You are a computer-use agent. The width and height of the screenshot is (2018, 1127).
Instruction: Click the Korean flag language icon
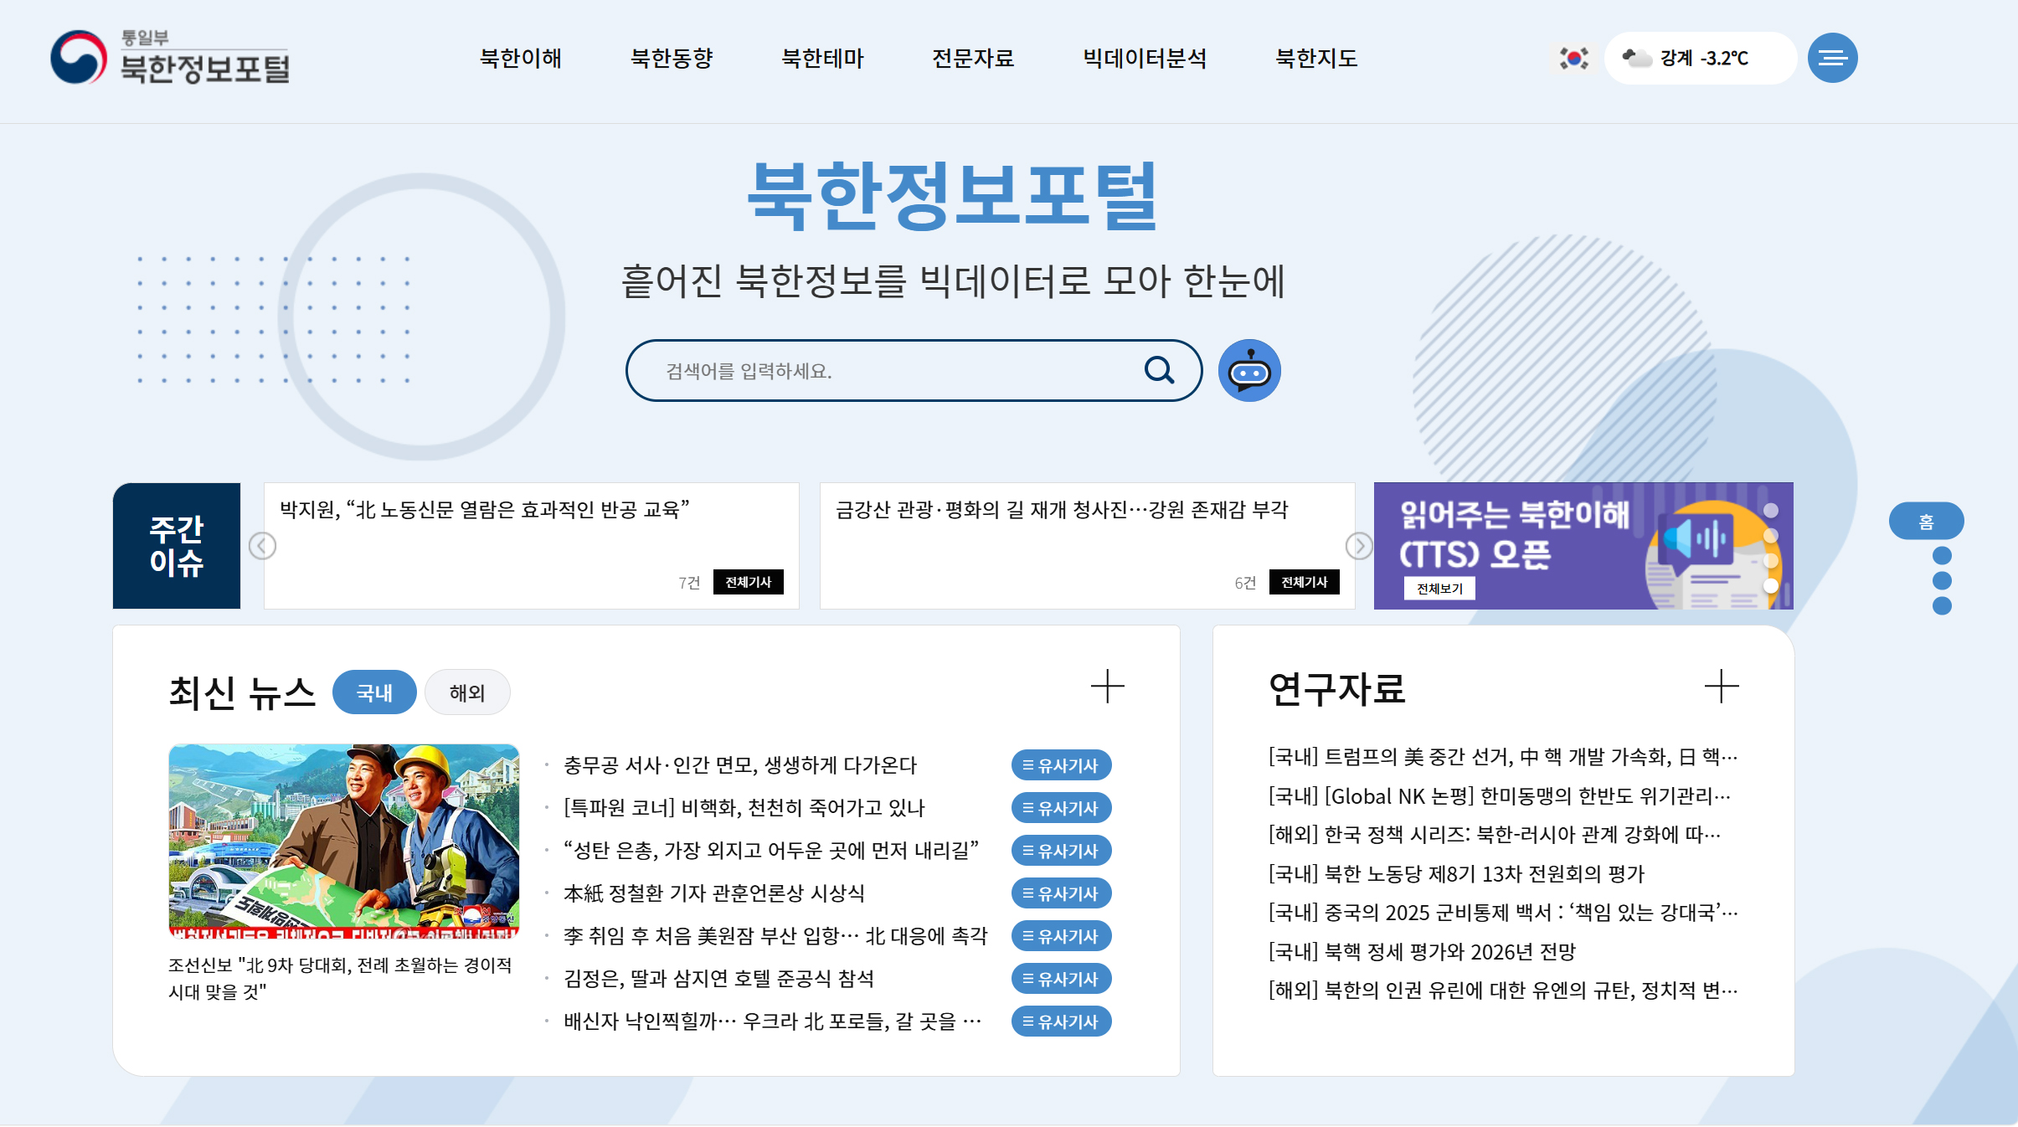[1573, 58]
